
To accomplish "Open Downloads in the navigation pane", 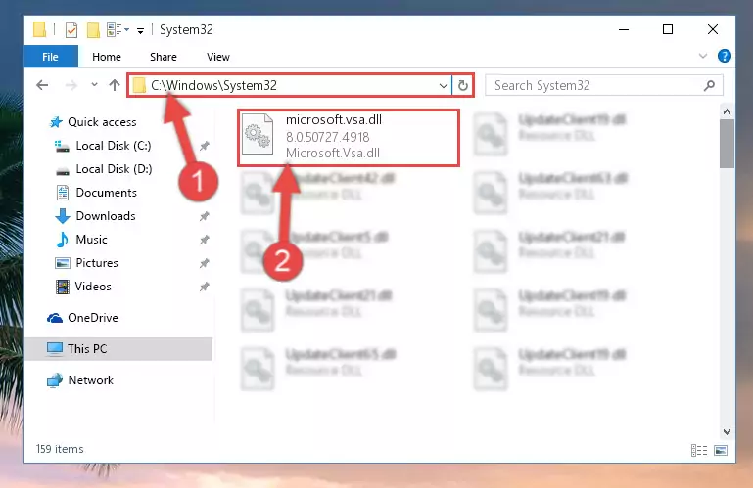I will [96, 216].
